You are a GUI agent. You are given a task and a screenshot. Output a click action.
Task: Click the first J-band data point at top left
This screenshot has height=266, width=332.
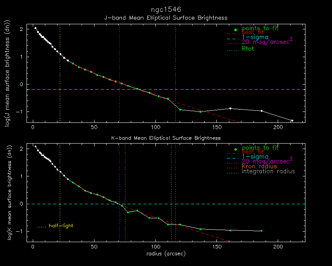36,28
